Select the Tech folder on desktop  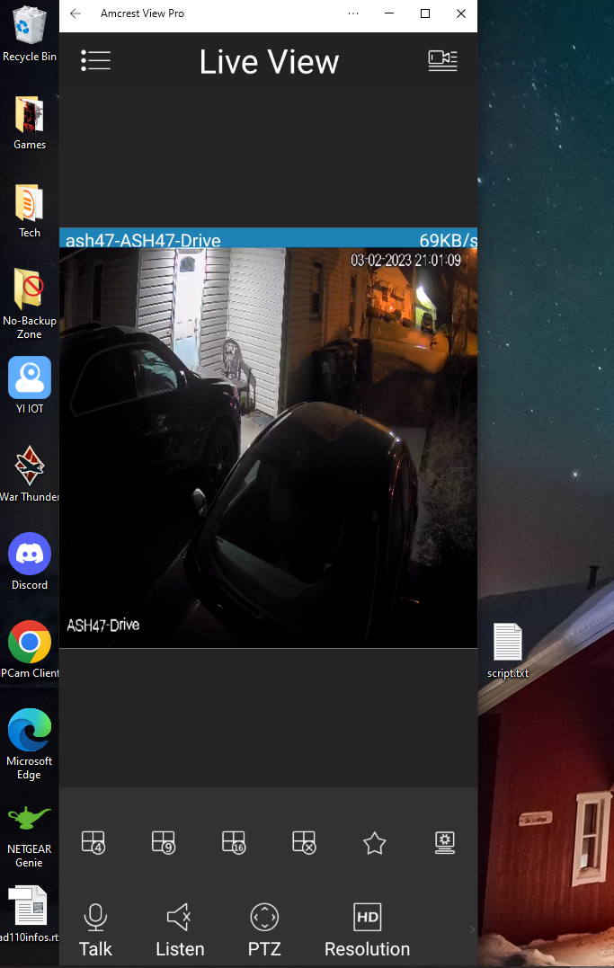29,211
